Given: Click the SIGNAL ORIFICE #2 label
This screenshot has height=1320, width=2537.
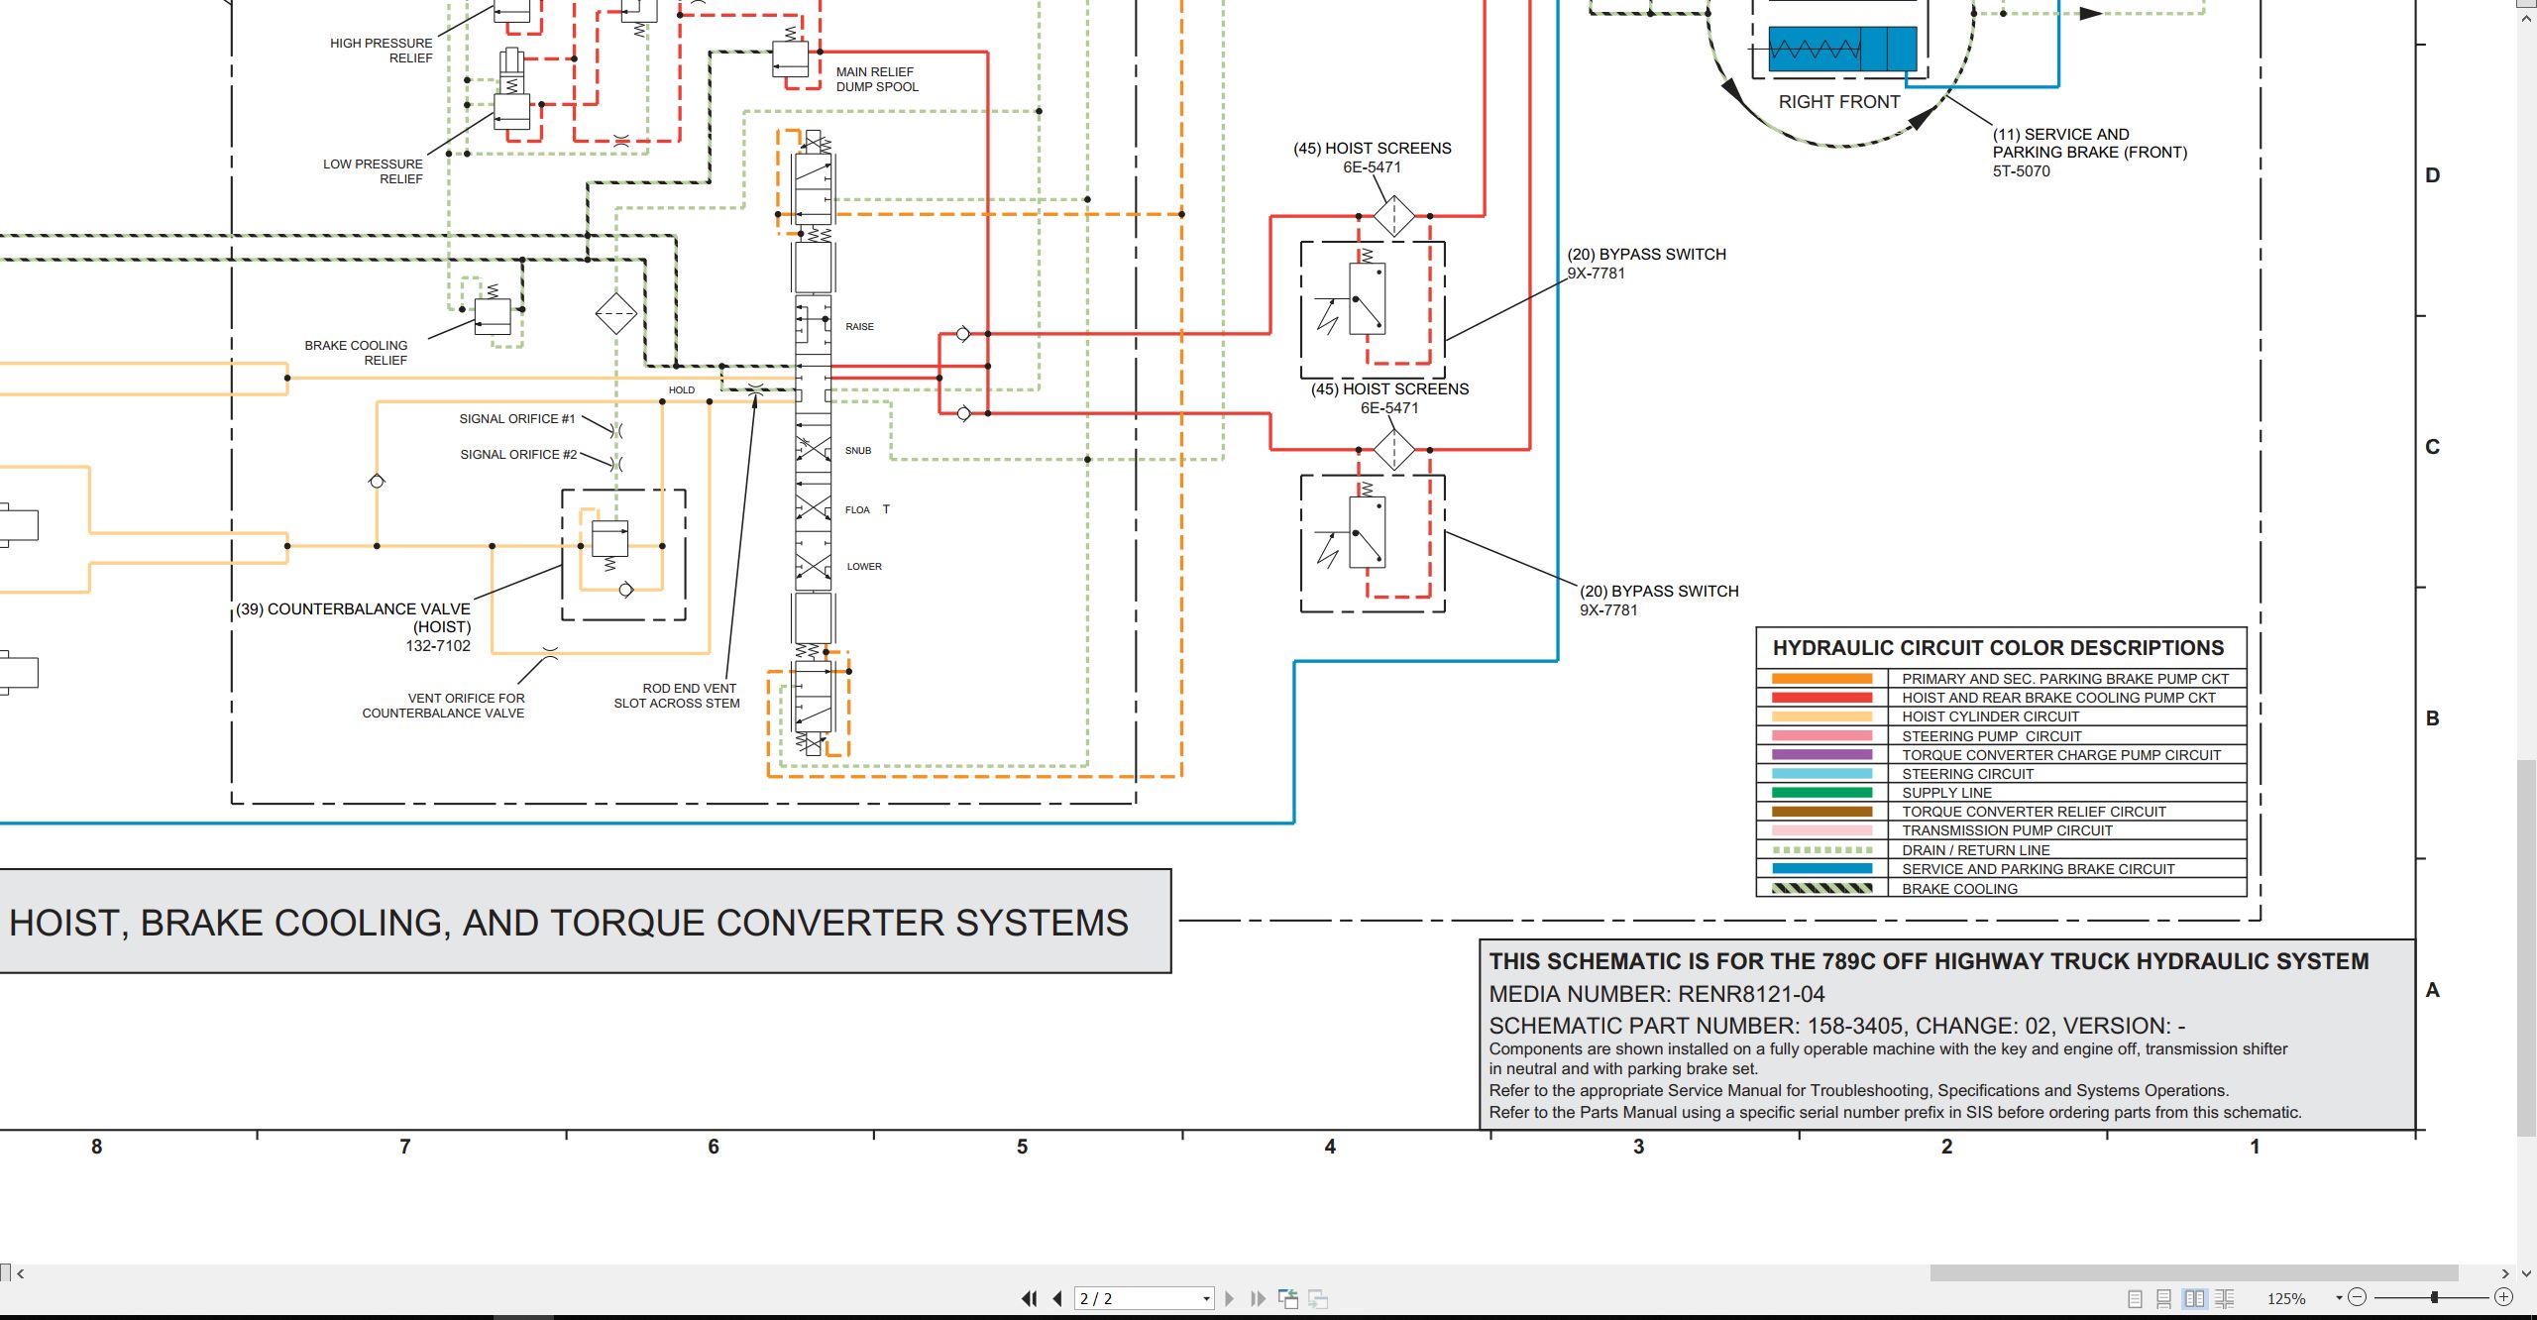Looking at the screenshot, I should pos(518,454).
